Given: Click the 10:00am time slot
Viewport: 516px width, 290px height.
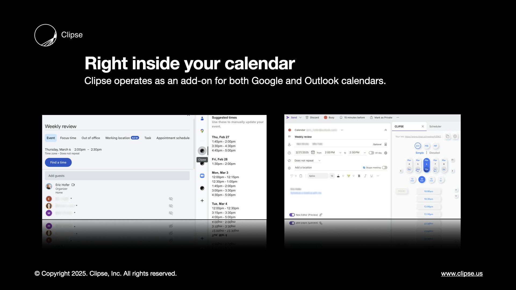Looking at the screenshot, I should coord(428,191).
